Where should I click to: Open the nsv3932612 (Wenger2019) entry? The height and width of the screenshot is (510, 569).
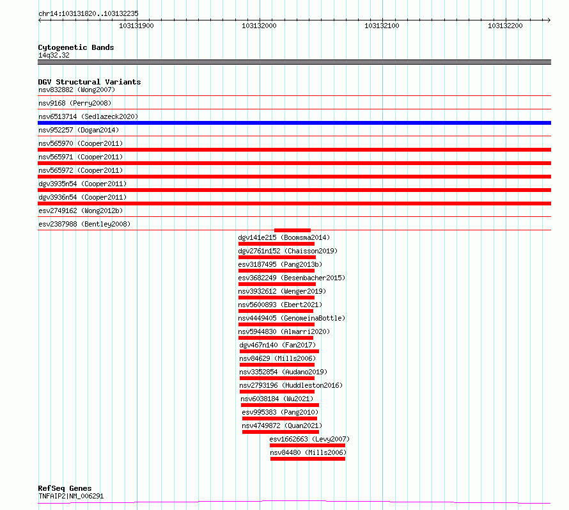click(282, 291)
